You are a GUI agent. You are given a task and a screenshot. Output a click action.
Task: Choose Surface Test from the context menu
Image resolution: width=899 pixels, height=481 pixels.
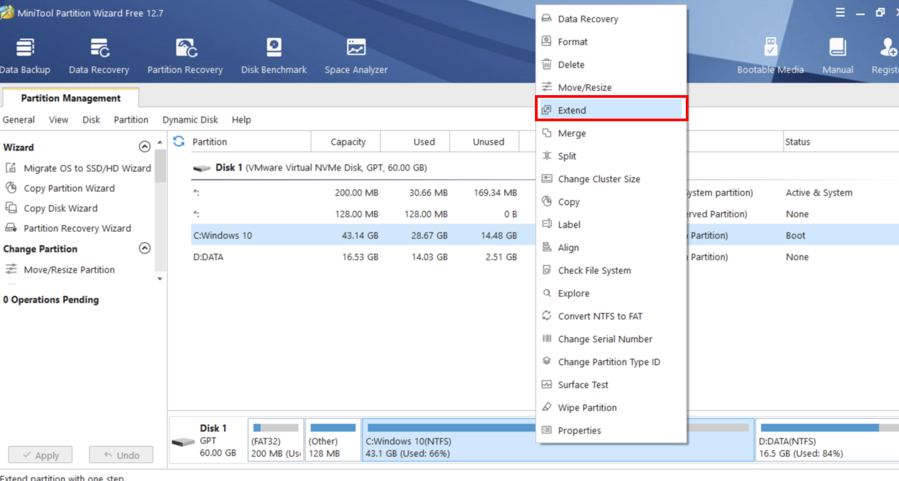(x=583, y=385)
